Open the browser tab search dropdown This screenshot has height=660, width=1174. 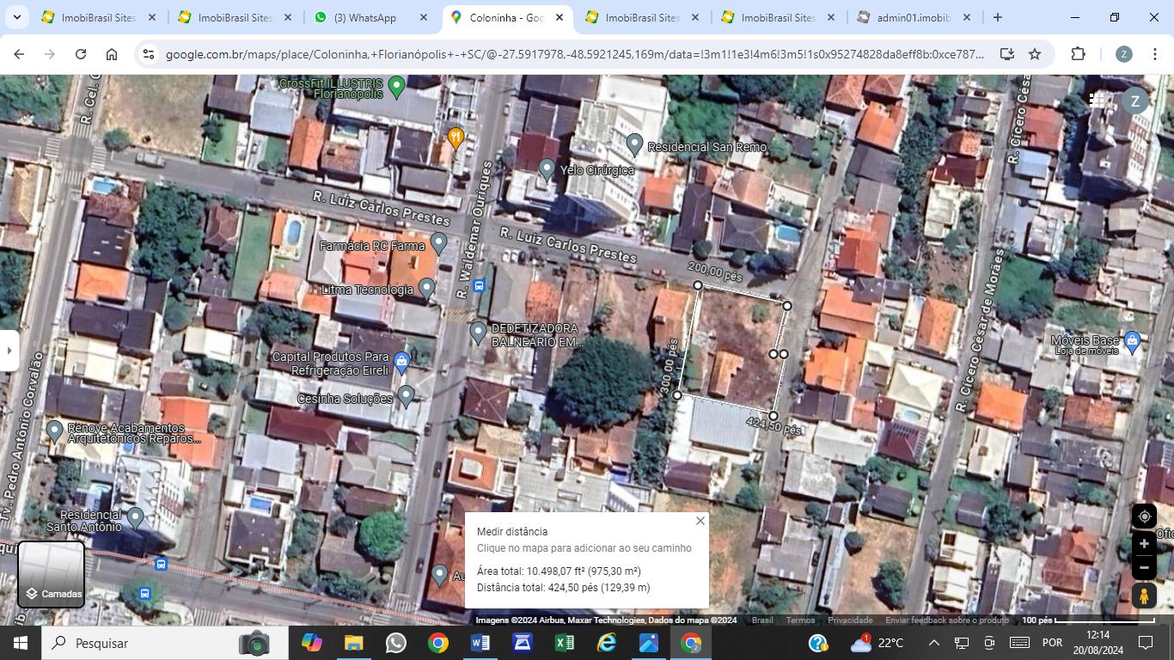17,17
